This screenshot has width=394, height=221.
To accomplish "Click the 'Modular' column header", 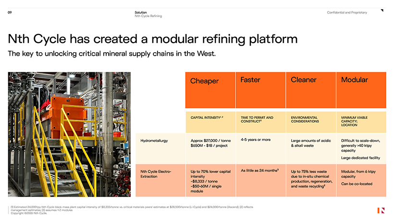I will click(361, 90).
